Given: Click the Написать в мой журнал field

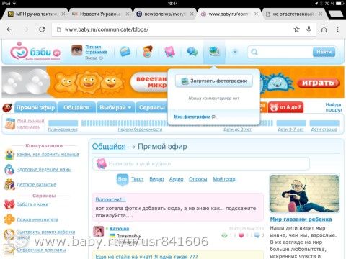Looking at the screenshot, I should point(201,163).
